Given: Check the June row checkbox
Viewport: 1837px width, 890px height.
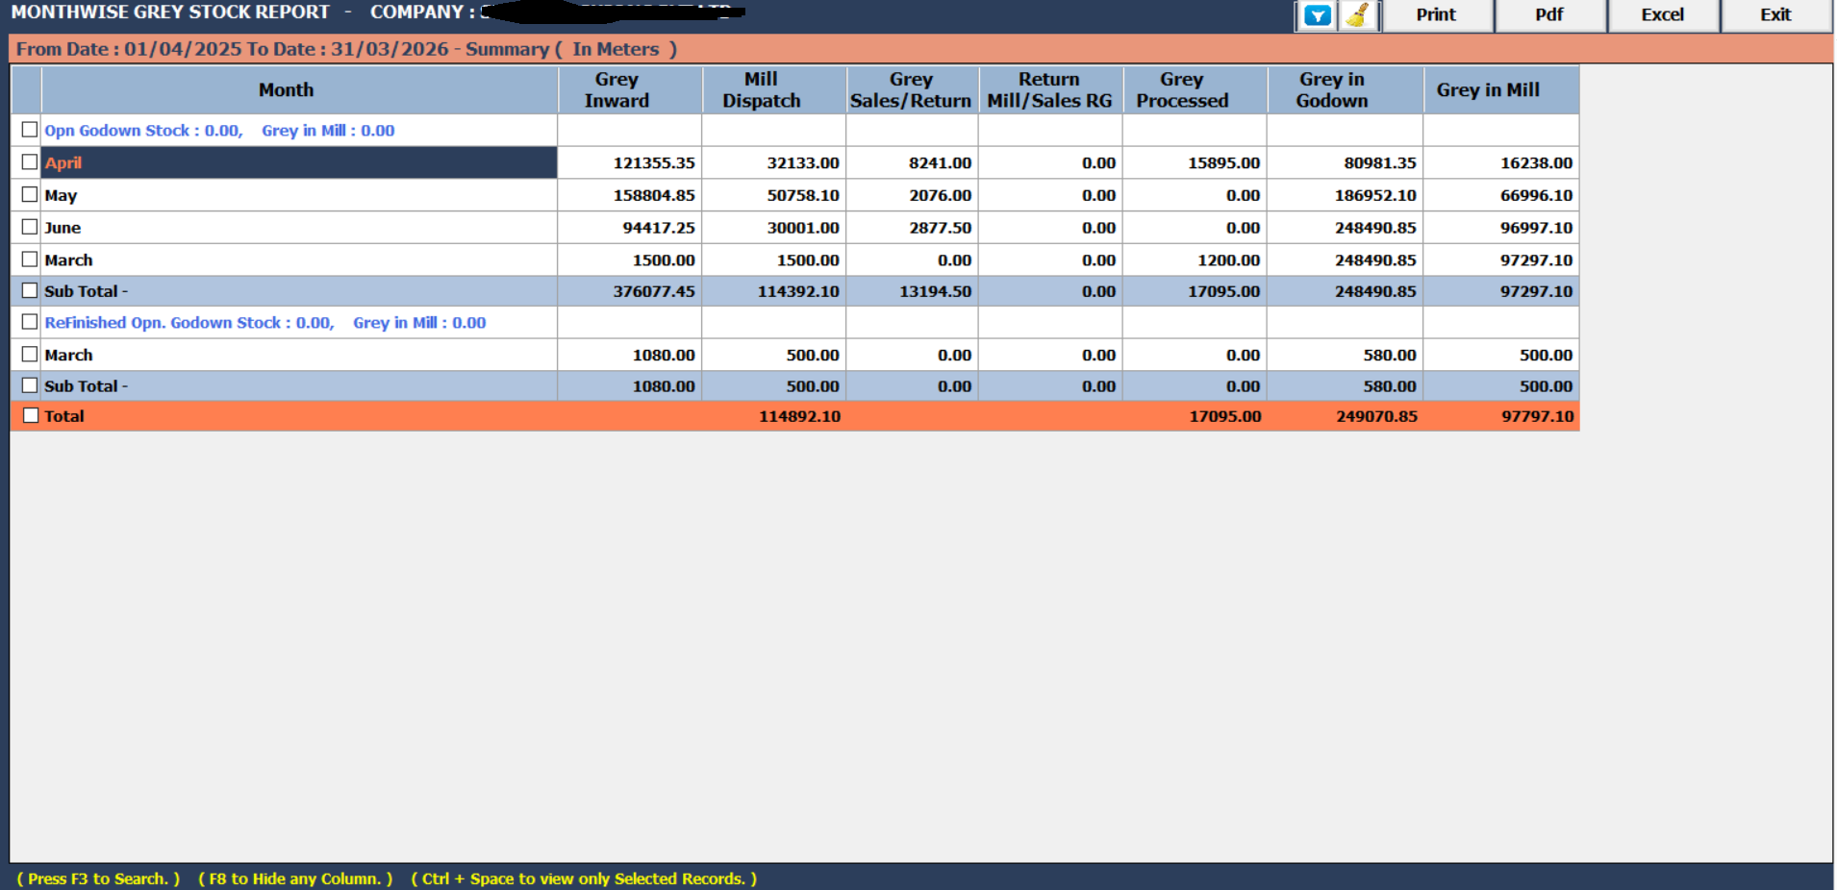Looking at the screenshot, I should pyautogui.click(x=30, y=228).
